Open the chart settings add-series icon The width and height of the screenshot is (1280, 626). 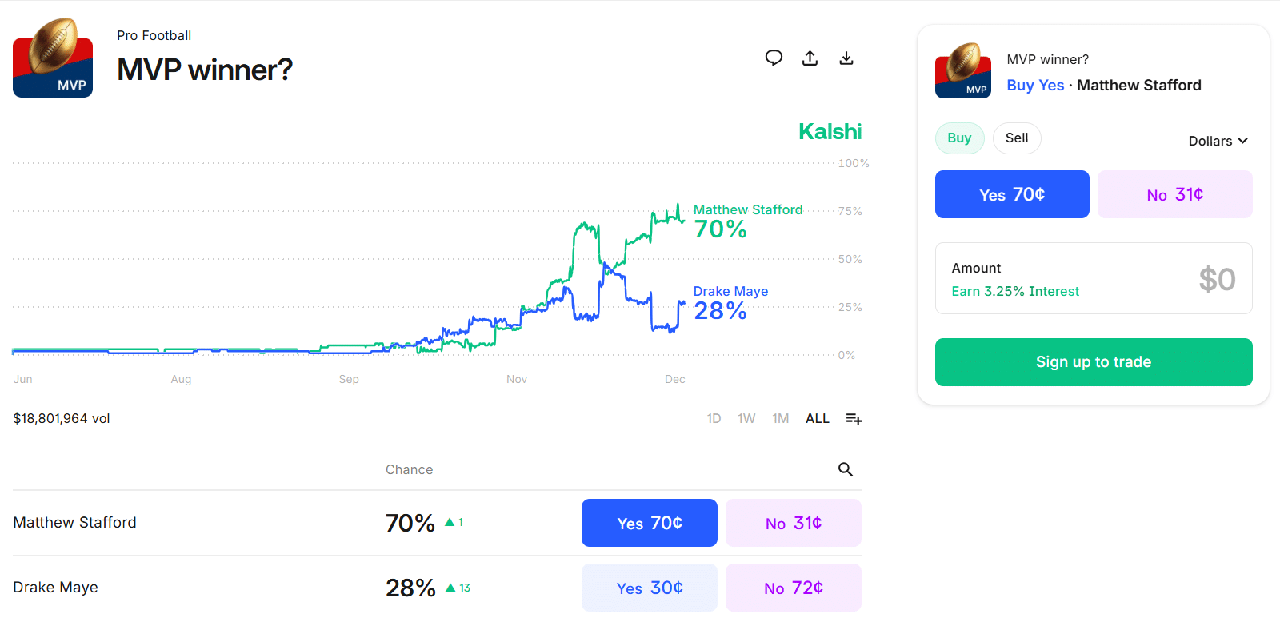tap(854, 419)
